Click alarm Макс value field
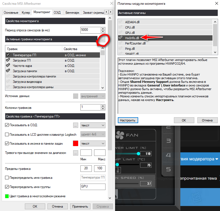 (x=100, y=153)
